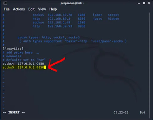
Task: Open the View menu
Action: (42, 9)
